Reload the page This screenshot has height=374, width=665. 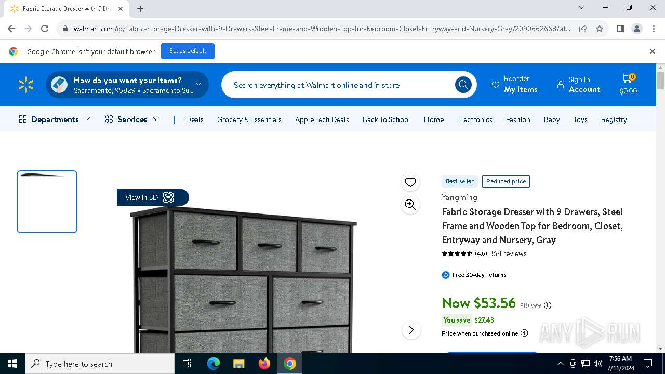(45, 29)
